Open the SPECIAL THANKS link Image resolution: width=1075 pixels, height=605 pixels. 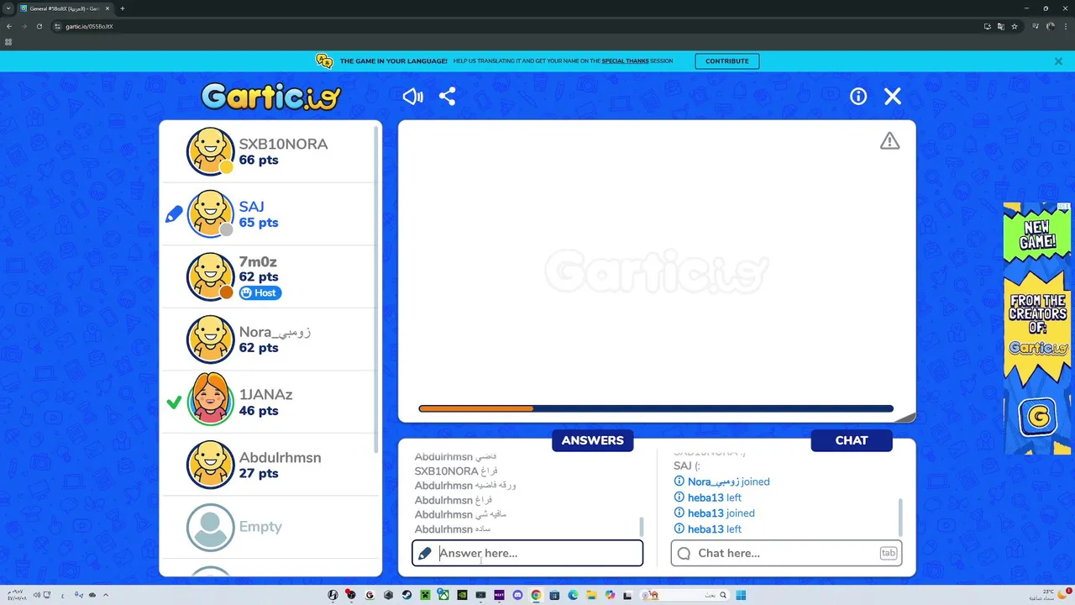[625, 61]
